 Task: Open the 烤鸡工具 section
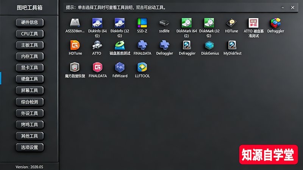coord(30,125)
